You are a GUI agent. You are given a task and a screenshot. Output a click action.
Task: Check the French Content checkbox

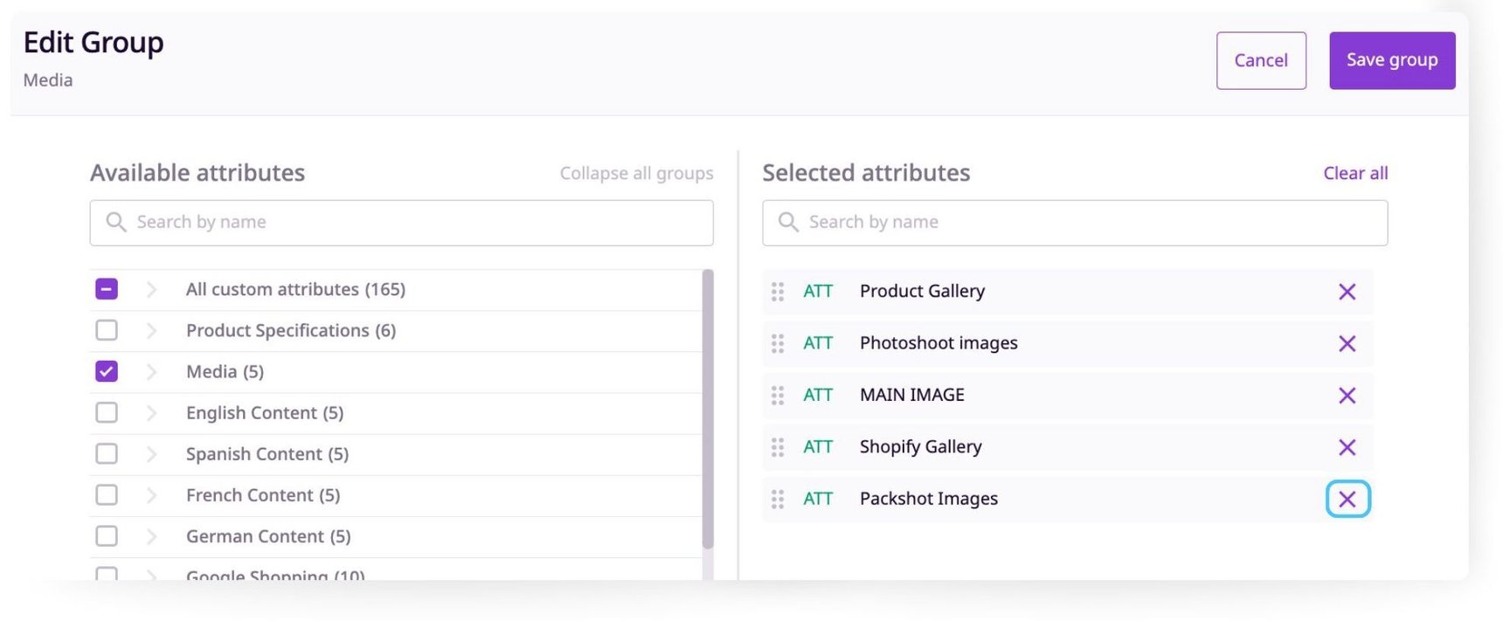[x=107, y=495]
